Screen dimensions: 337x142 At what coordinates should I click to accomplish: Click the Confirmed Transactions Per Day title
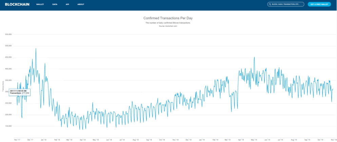(x=168, y=18)
